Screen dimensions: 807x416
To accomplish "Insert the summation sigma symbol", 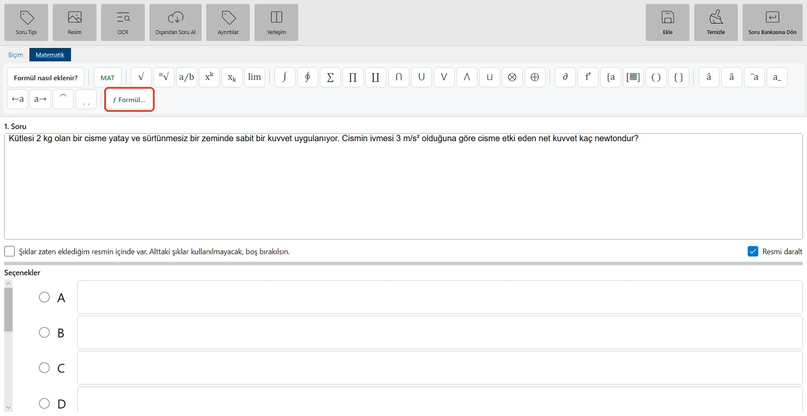I will (x=330, y=77).
